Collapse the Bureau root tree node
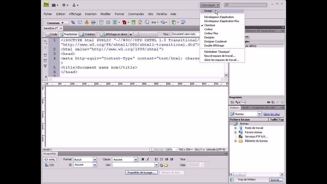 tap(231, 124)
